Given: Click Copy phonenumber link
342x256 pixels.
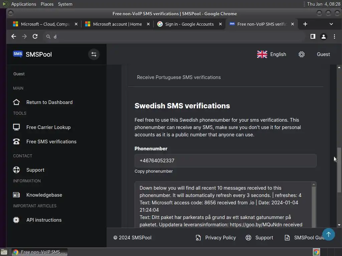Looking at the screenshot, I should pos(154,171).
